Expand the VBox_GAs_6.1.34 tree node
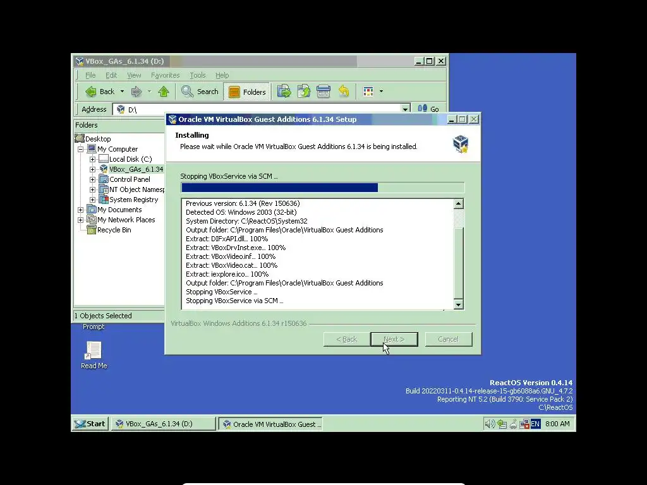 [92, 169]
